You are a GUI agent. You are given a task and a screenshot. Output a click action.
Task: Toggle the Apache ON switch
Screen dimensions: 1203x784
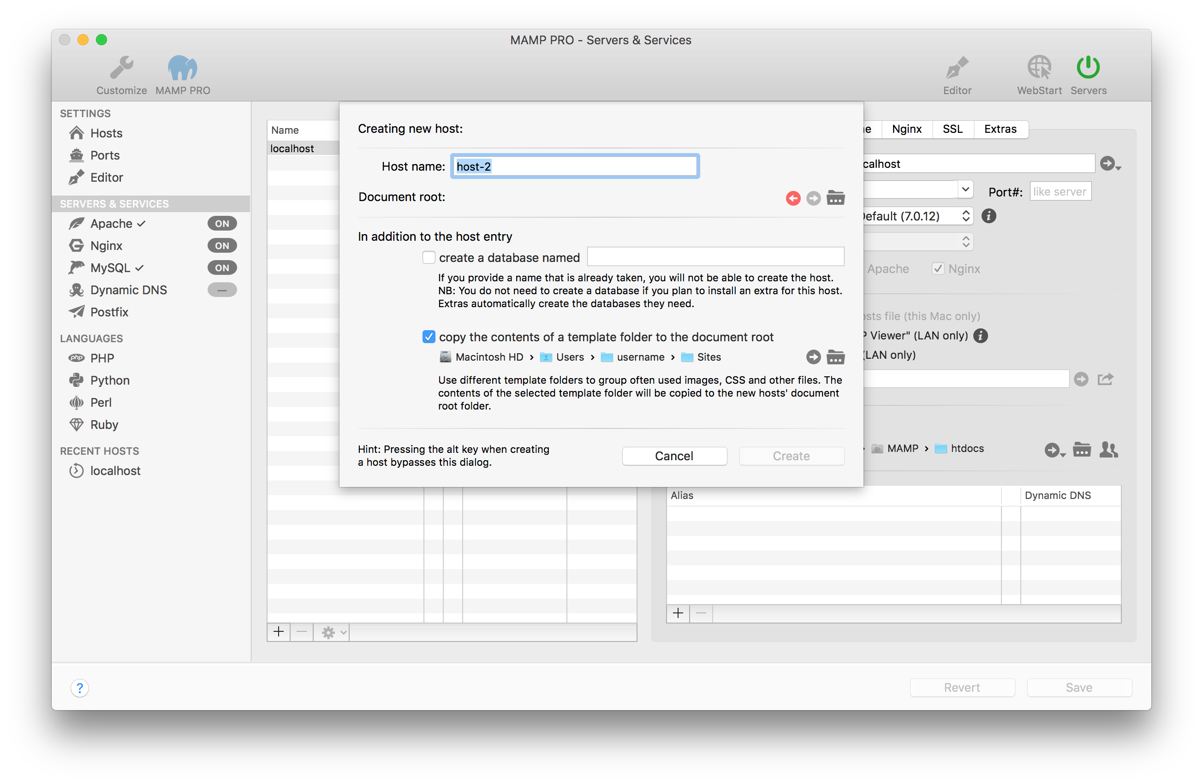pyautogui.click(x=222, y=223)
